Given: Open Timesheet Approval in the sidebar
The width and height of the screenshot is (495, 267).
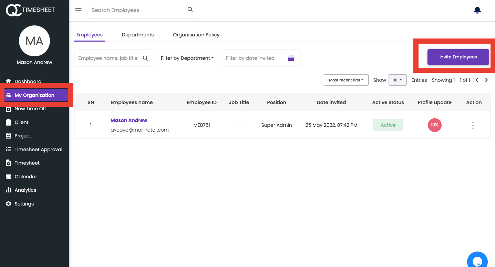Looking at the screenshot, I should (x=38, y=149).
